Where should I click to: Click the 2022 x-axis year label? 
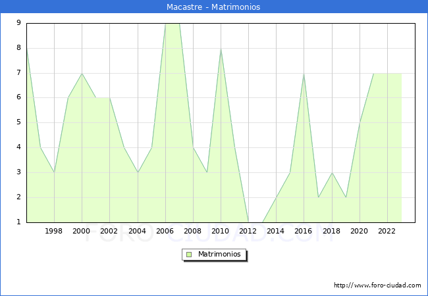click(387, 231)
